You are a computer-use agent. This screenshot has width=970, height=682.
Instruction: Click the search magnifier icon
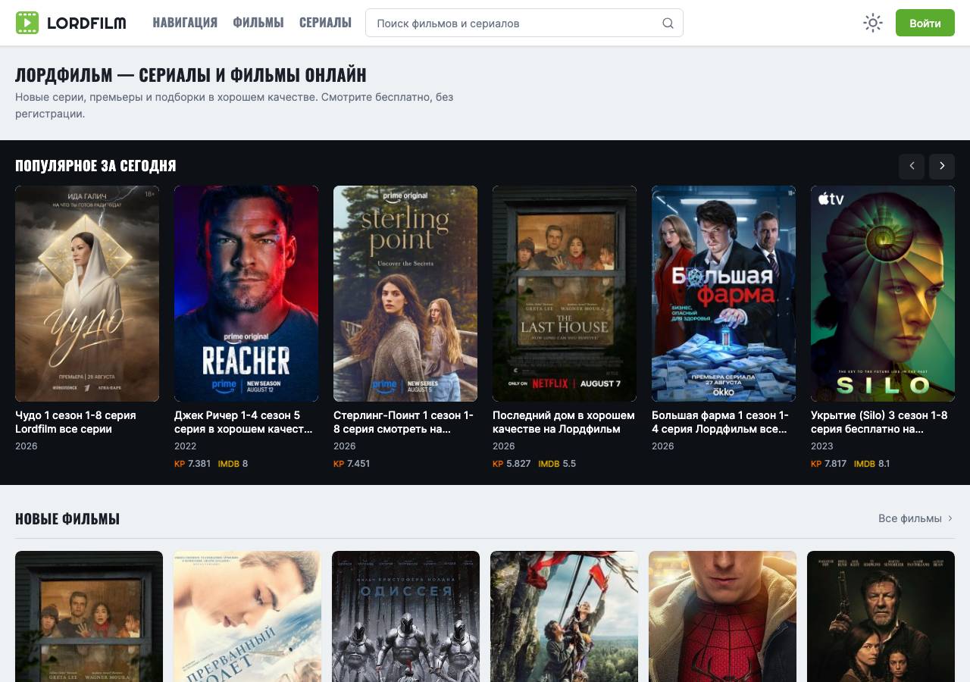(668, 23)
